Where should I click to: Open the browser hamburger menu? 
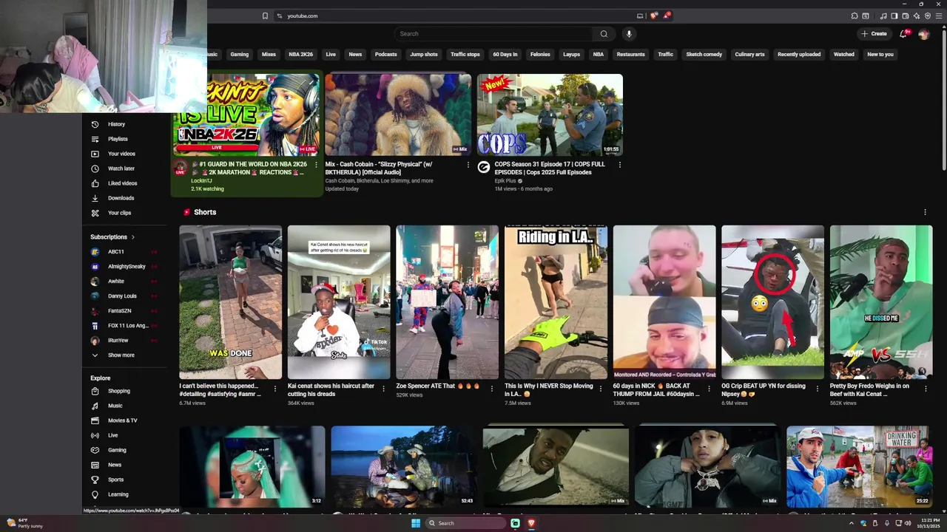pyautogui.click(x=939, y=16)
